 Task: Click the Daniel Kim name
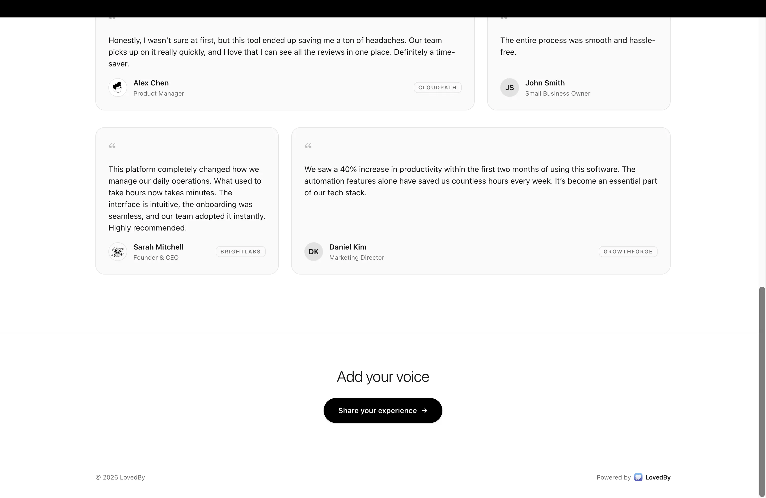point(348,247)
